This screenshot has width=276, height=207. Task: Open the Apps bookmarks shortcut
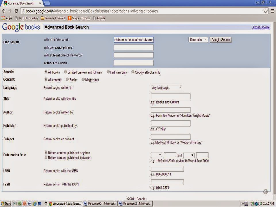pyautogui.click(x=7, y=18)
